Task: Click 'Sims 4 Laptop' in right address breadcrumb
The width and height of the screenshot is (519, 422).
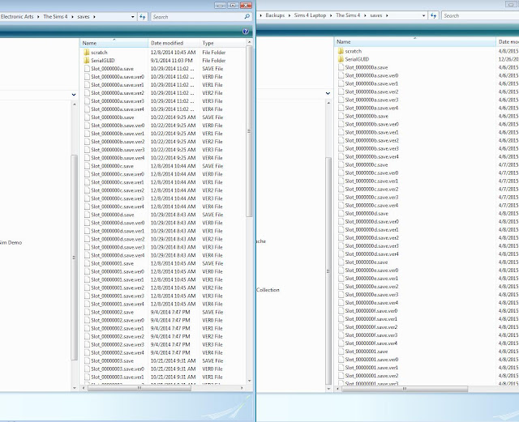Action: (x=310, y=15)
